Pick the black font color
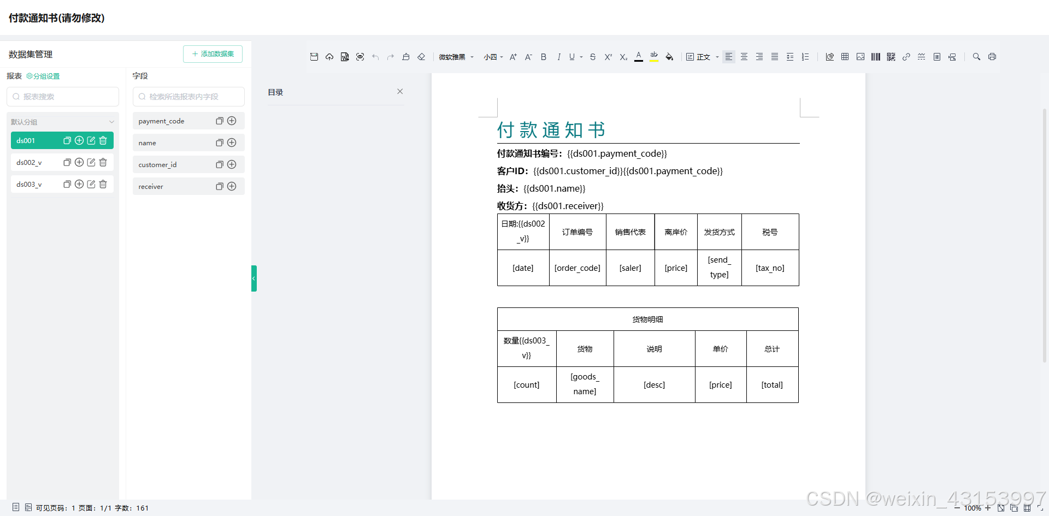 click(639, 57)
